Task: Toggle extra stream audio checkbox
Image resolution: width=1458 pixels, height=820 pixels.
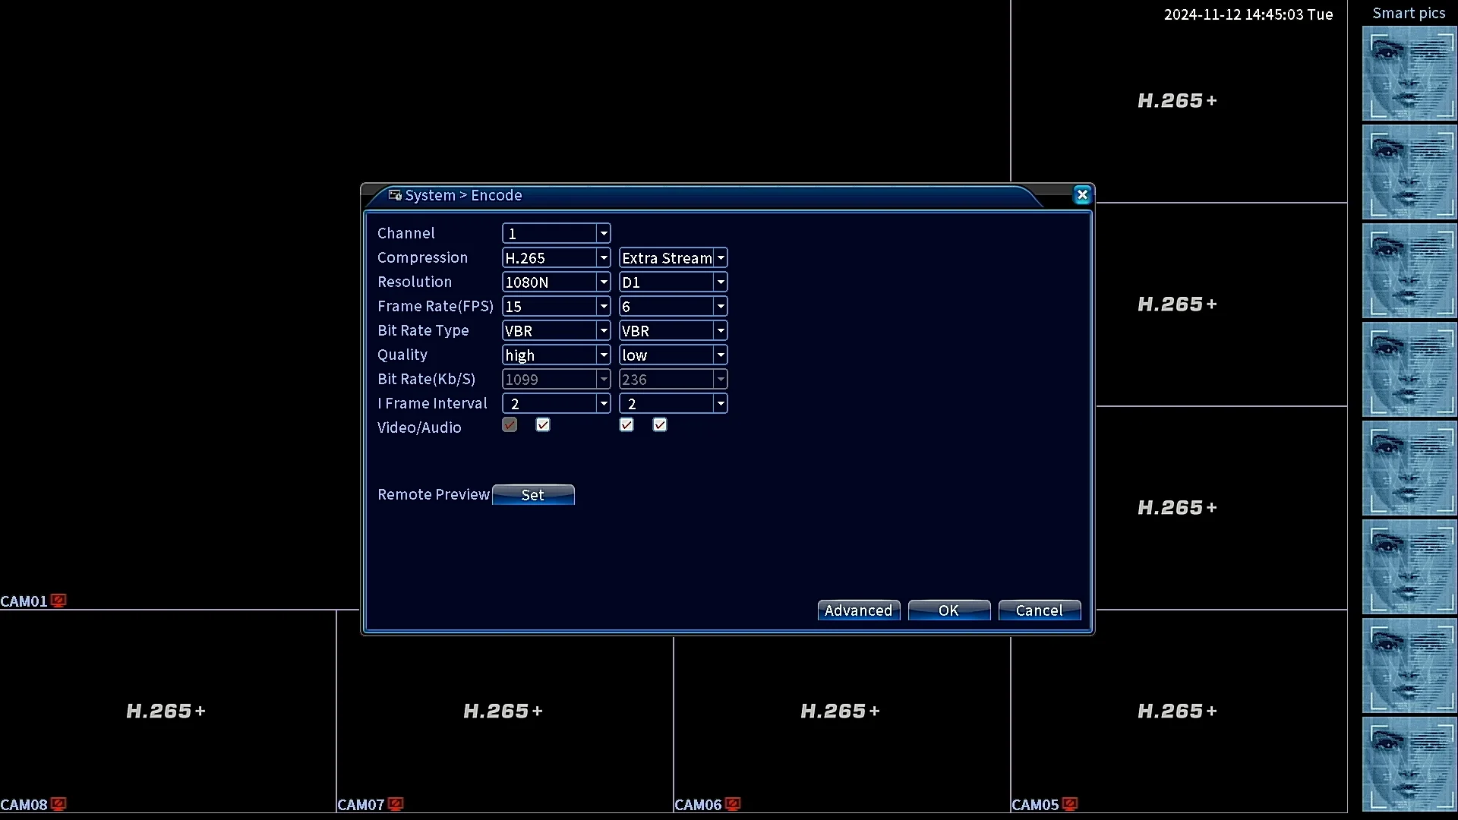Action: [x=660, y=425]
